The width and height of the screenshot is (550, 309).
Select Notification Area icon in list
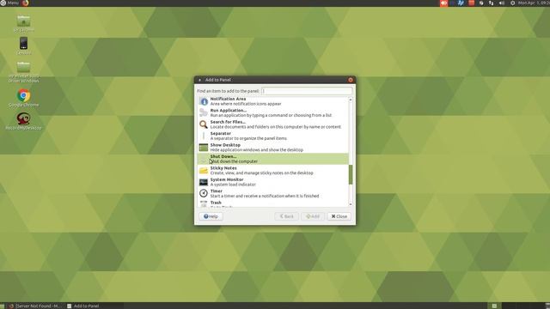204,101
